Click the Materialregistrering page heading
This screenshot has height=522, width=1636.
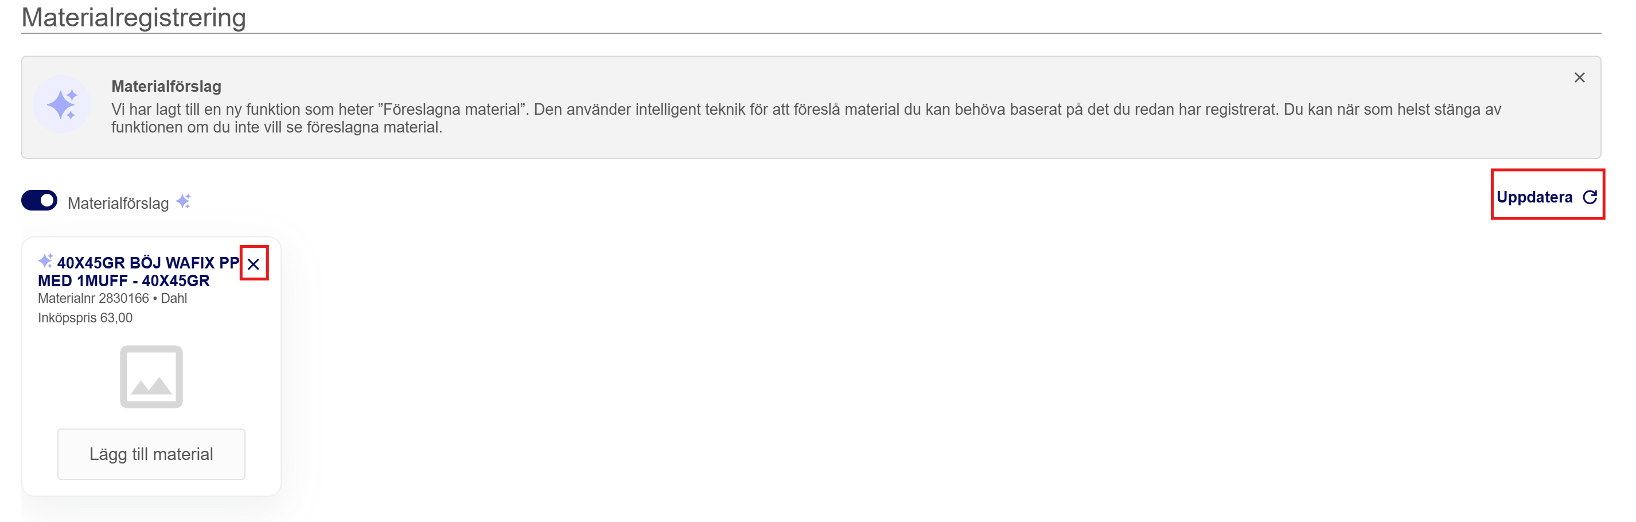click(x=133, y=17)
